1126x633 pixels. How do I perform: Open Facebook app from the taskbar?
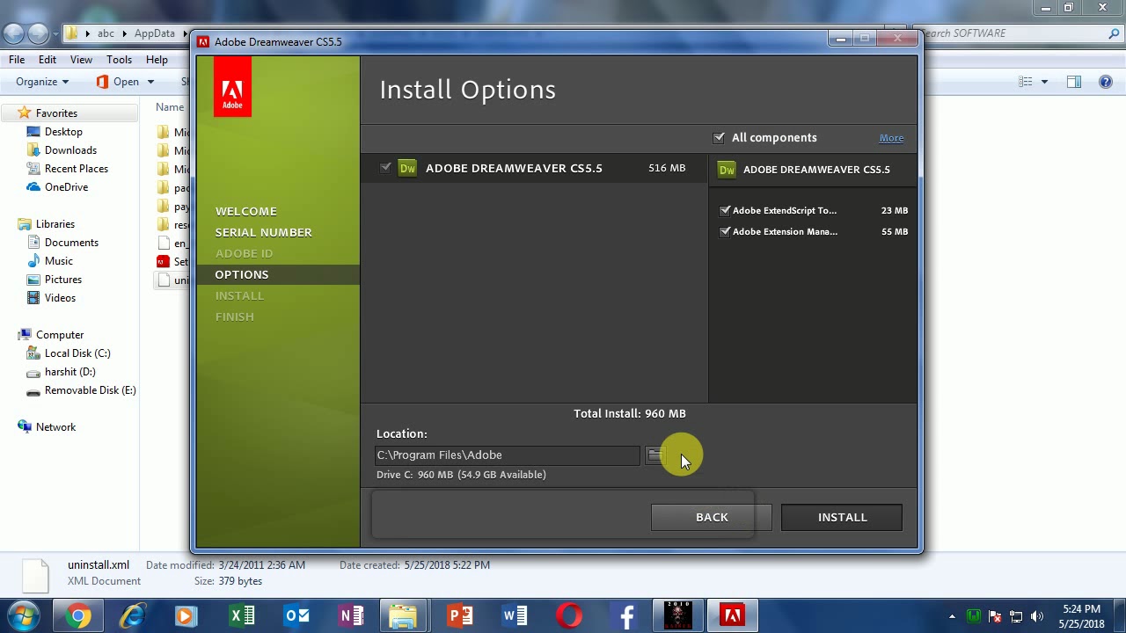point(625,616)
